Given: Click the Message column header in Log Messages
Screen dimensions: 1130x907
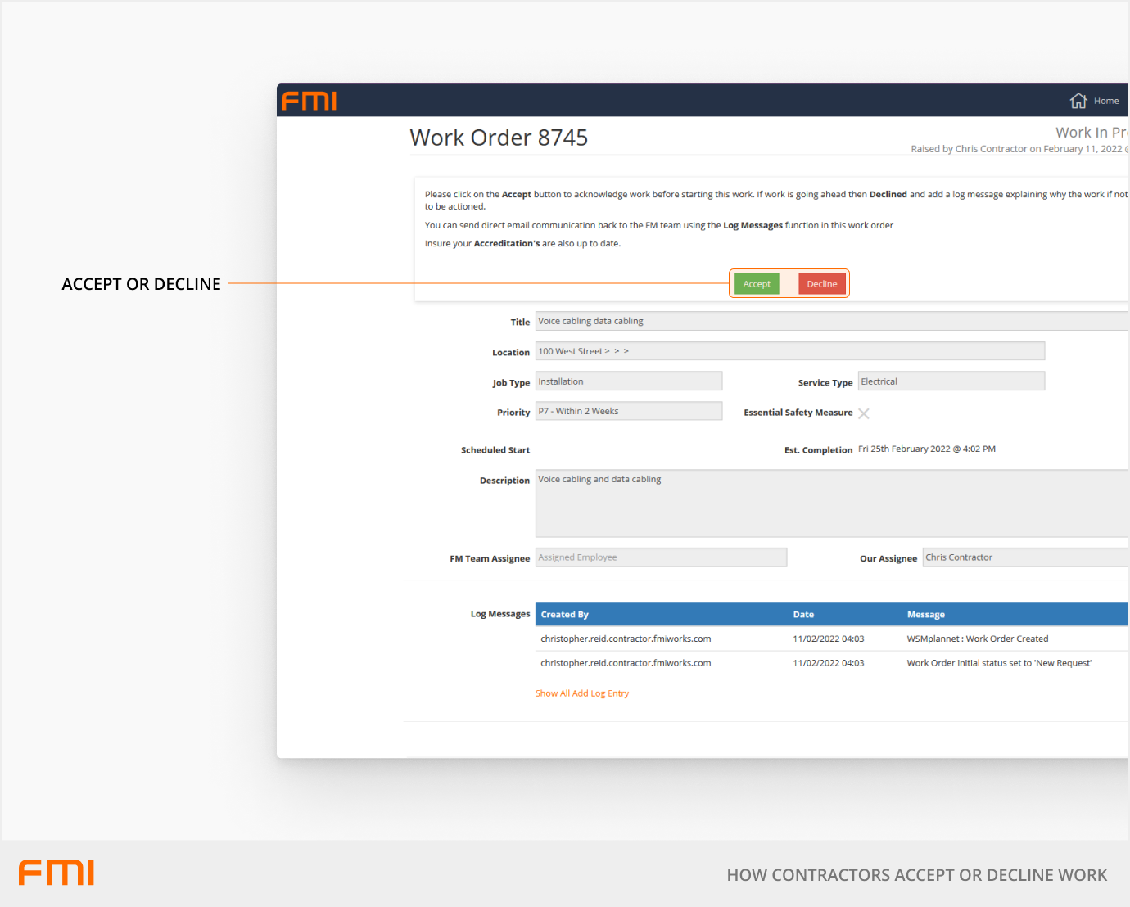Looking at the screenshot, I should pos(925,615).
